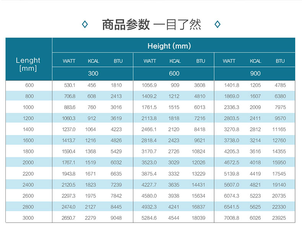
Task: Click kcal value '1515'
Action: click(174, 107)
